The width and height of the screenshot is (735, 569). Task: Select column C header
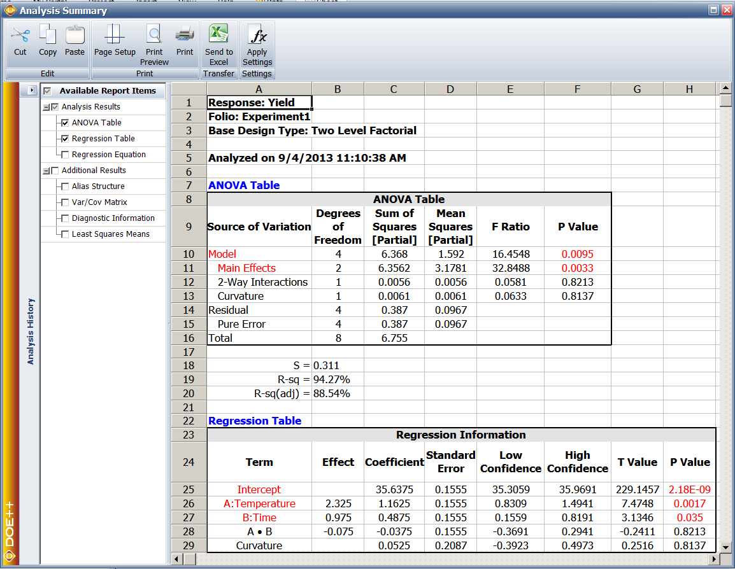[394, 89]
